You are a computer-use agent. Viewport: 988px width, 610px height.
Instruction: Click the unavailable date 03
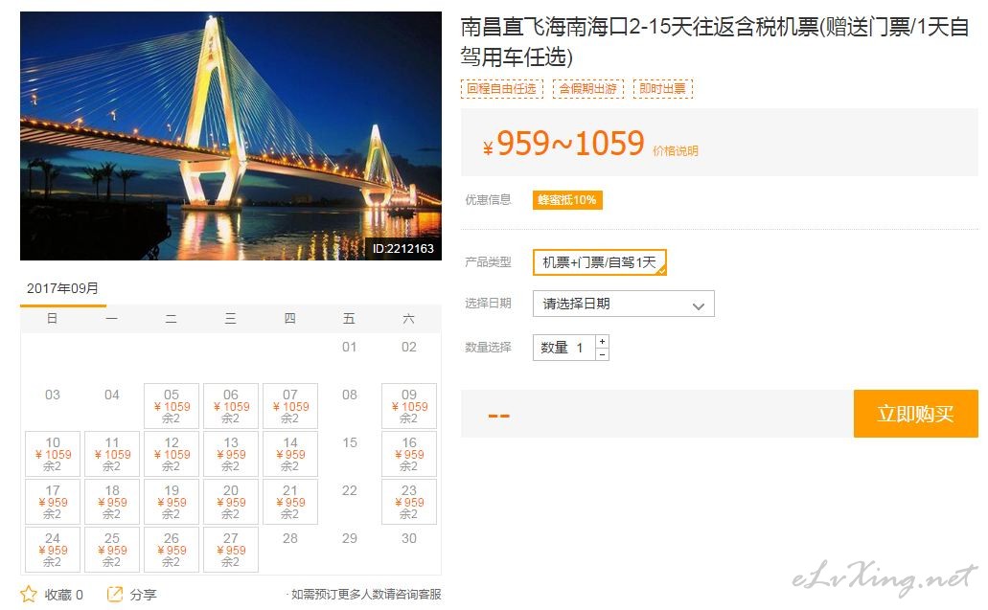pyautogui.click(x=53, y=395)
